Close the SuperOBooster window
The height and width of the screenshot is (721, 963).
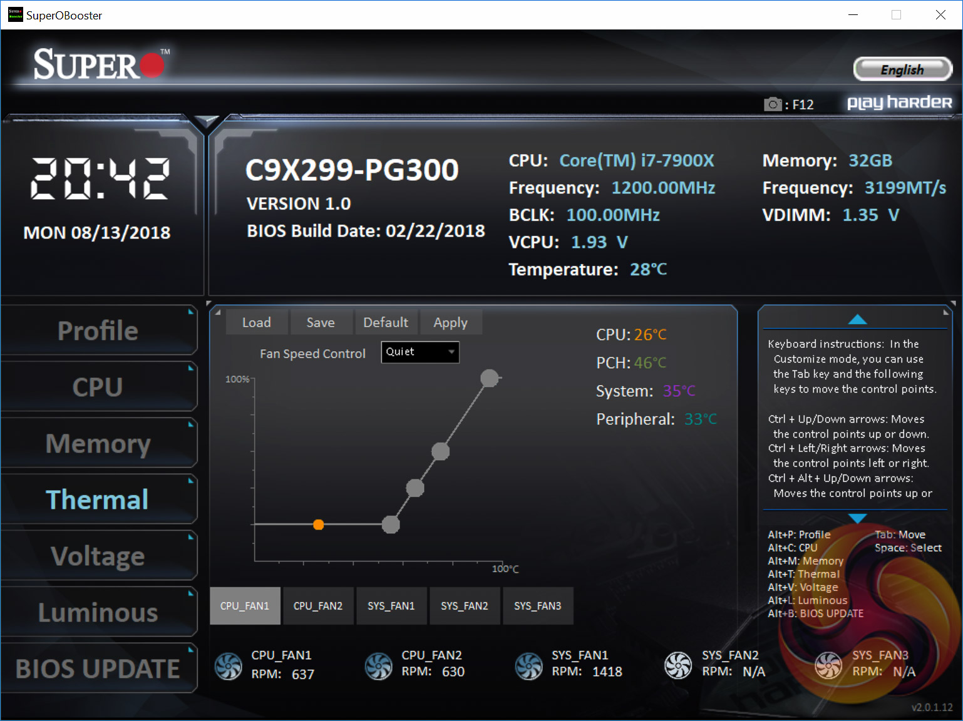click(940, 15)
